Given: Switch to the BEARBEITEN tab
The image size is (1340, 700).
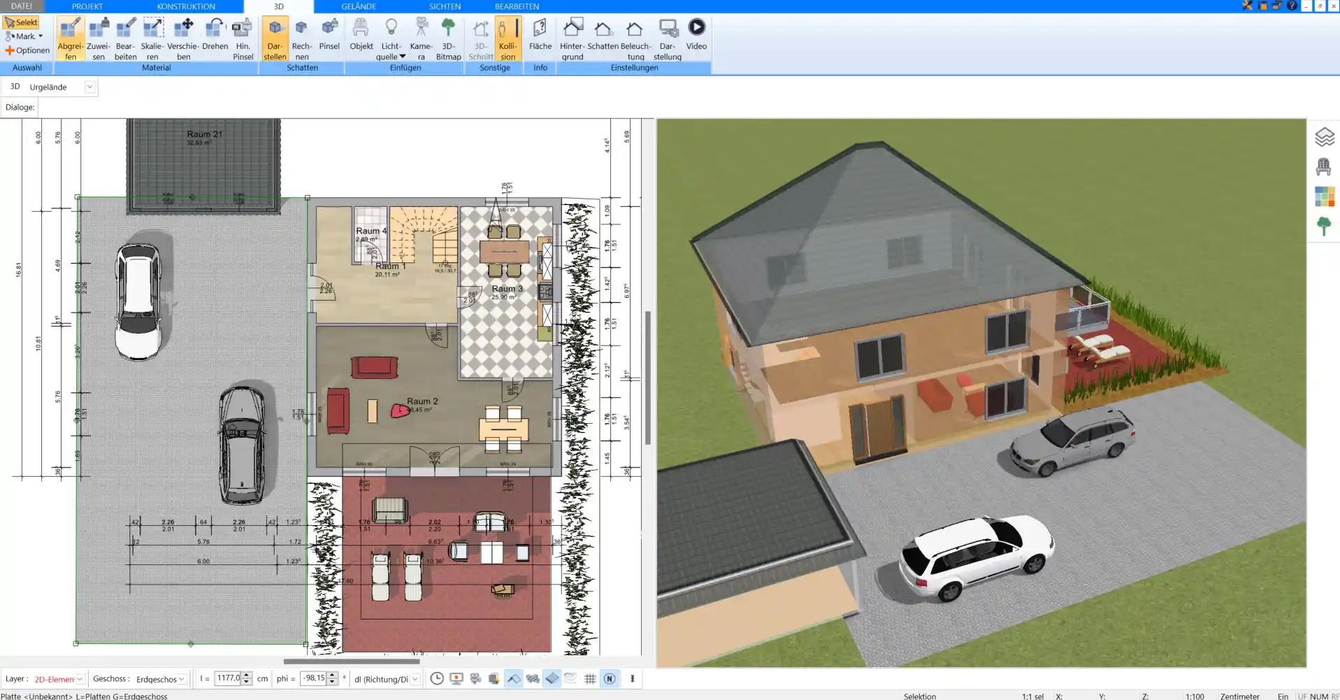Looking at the screenshot, I should tap(517, 6).
